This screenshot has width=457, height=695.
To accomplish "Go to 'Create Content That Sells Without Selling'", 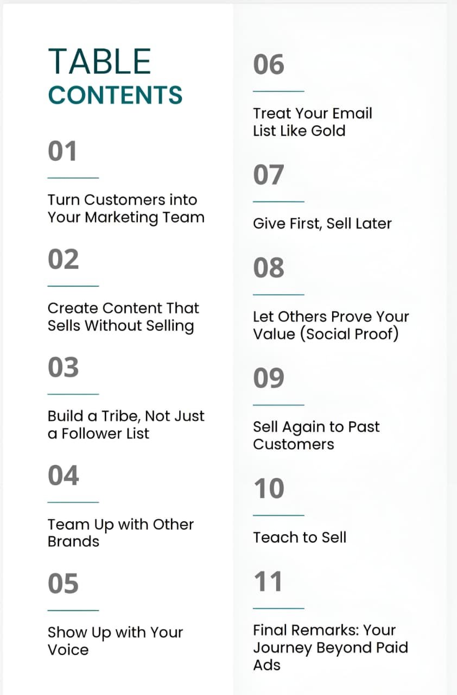I will point(123,317).
